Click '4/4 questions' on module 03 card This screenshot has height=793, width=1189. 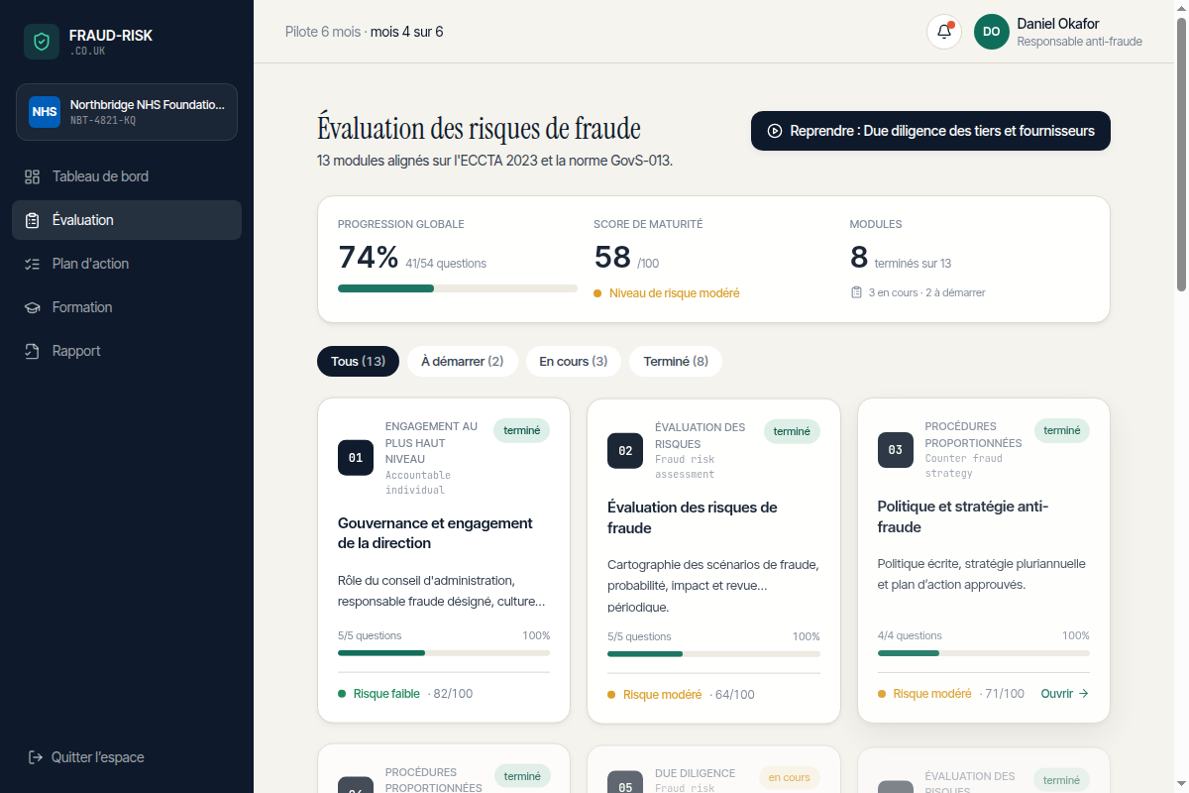coord(910,636)
